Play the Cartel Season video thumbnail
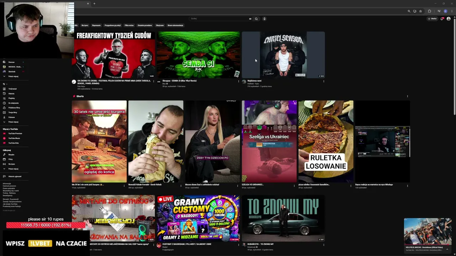The height and width of the screenshot is (256, 456). point(283,55)
